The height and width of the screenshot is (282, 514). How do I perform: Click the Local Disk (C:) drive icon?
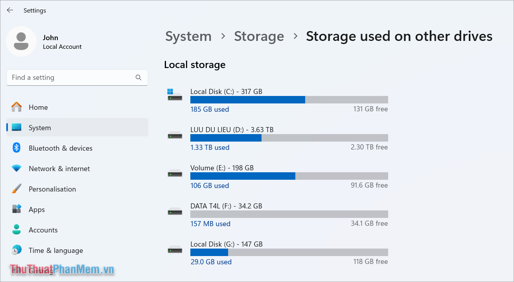coord(175,95)
